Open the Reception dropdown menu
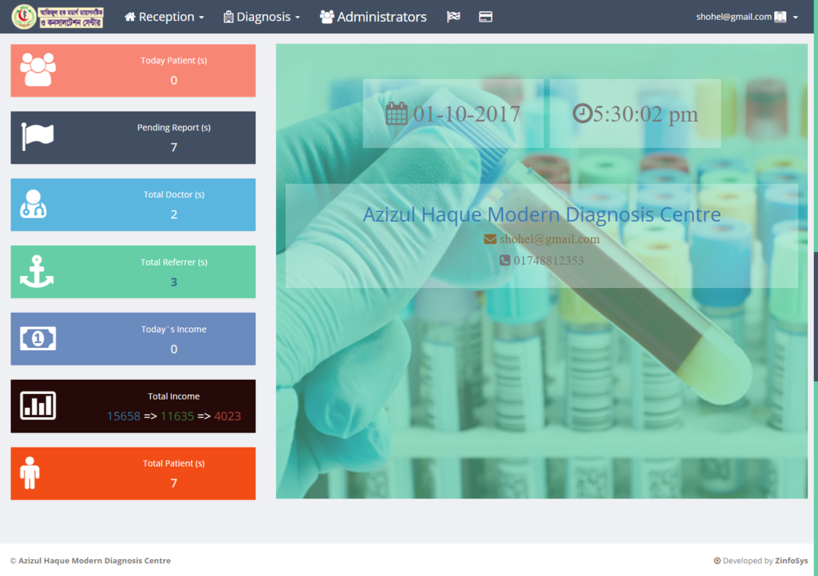818x576 pixels. pyautogui.click(x=164, y=16)
